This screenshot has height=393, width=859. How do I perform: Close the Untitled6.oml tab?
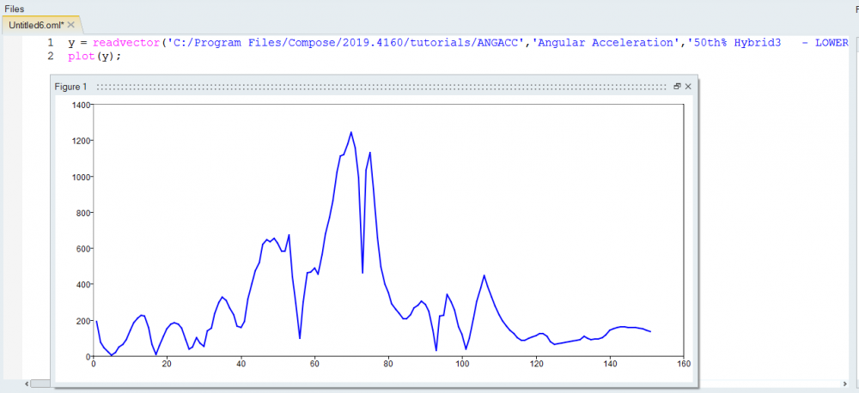point(70,25)
